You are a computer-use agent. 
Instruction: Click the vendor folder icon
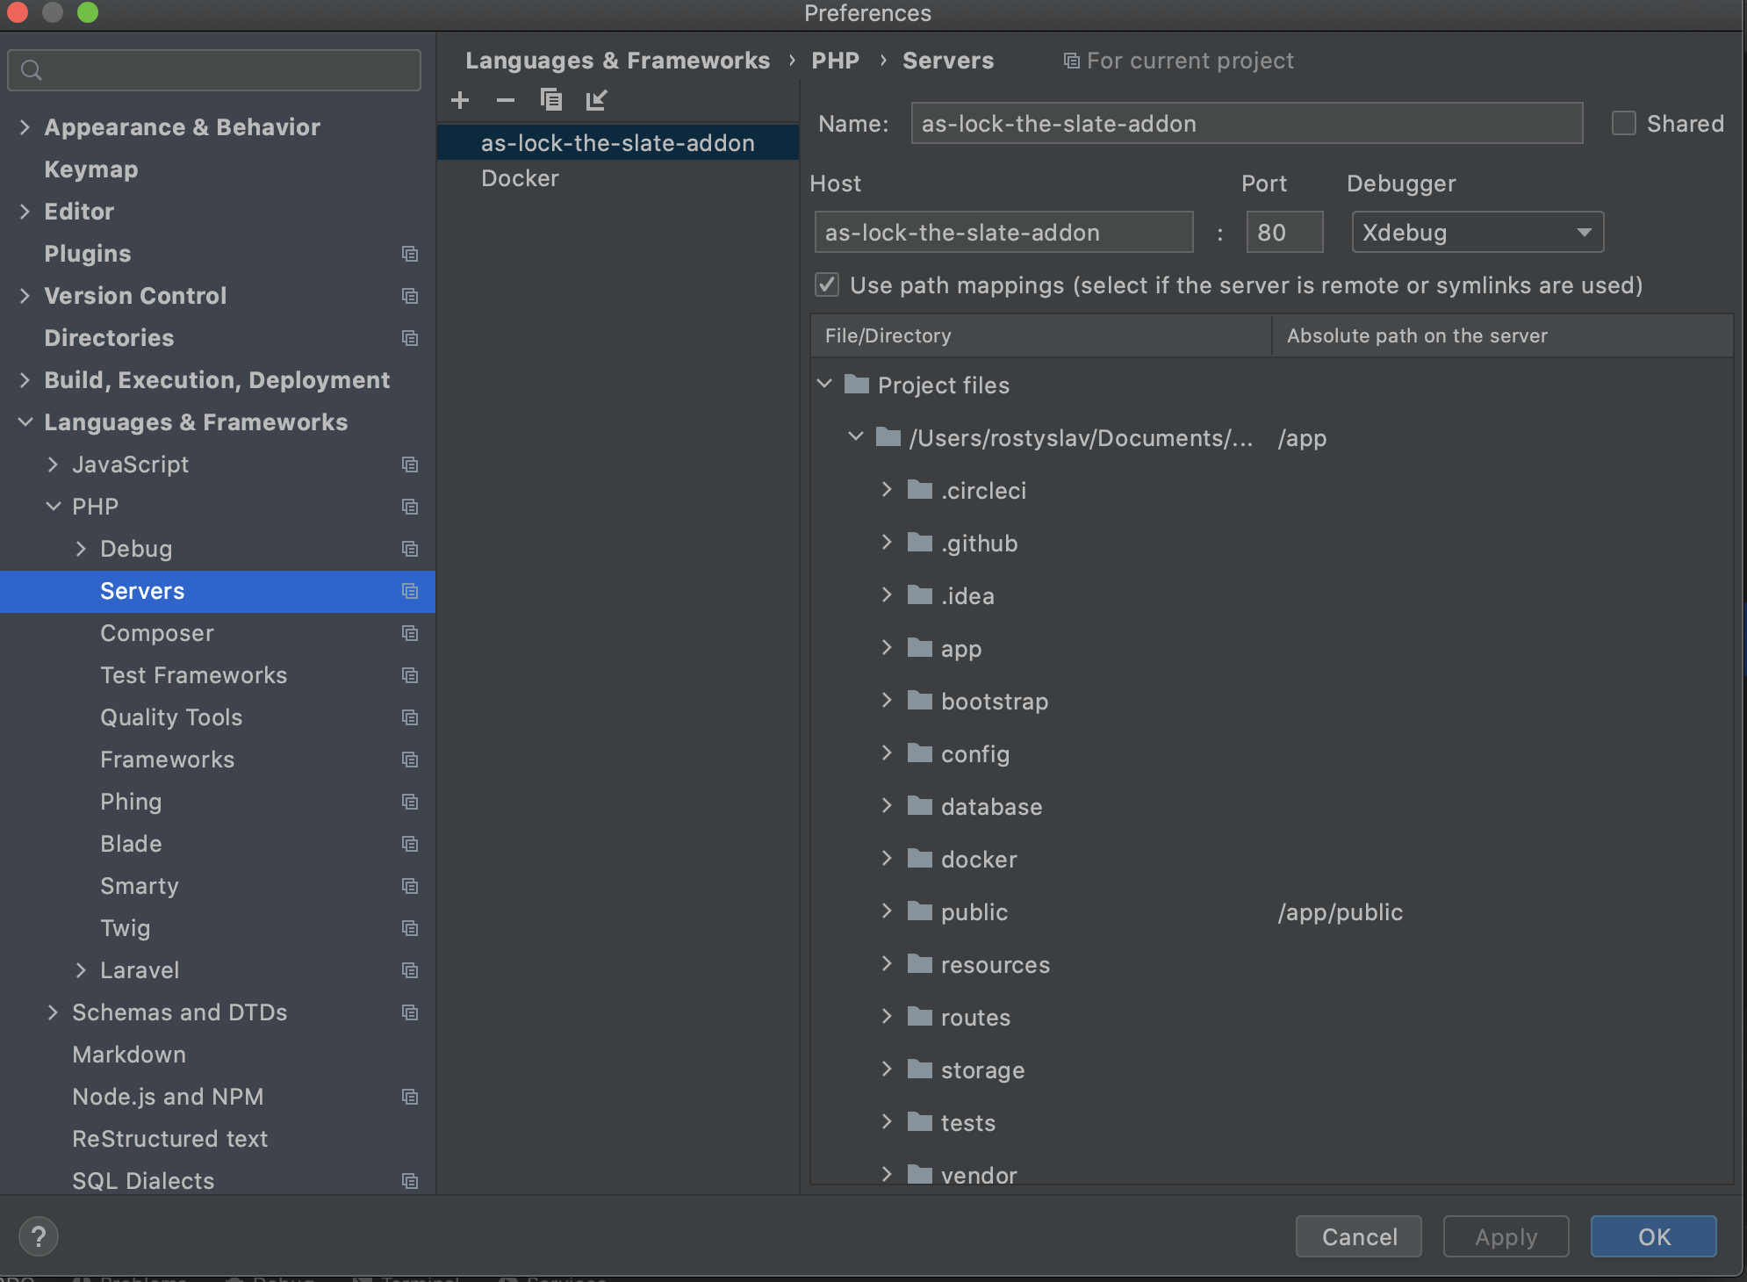[x=919, y=1174]
